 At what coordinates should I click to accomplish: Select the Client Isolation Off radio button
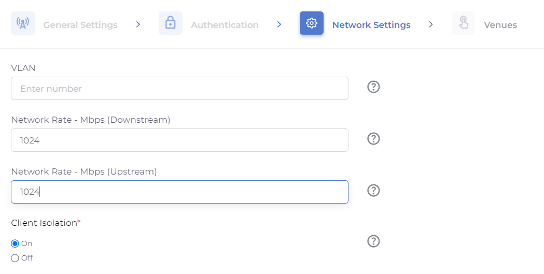pyautogui.click(x=15, y=258)
